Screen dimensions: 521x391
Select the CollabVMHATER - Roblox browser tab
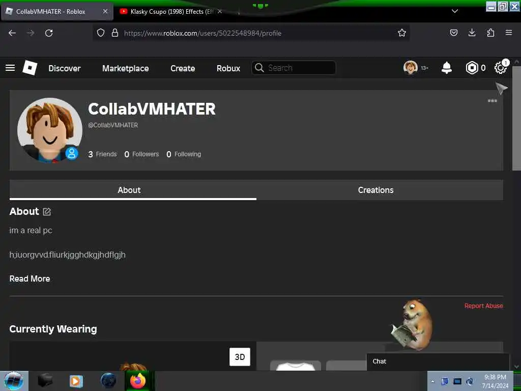57,11
